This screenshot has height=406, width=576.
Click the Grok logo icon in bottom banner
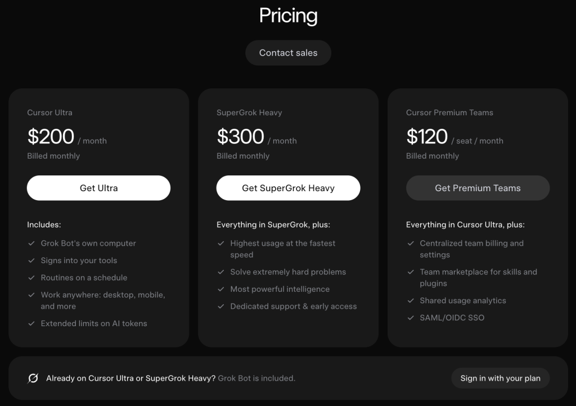33,378
